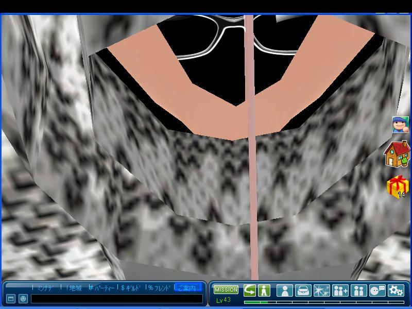Switch to the フレンド chat tab
Image resolution: width=412 pixels, height=309 pixels.
(x=160, y=288)
